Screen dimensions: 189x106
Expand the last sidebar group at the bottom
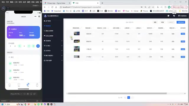(x=53, y=60)
